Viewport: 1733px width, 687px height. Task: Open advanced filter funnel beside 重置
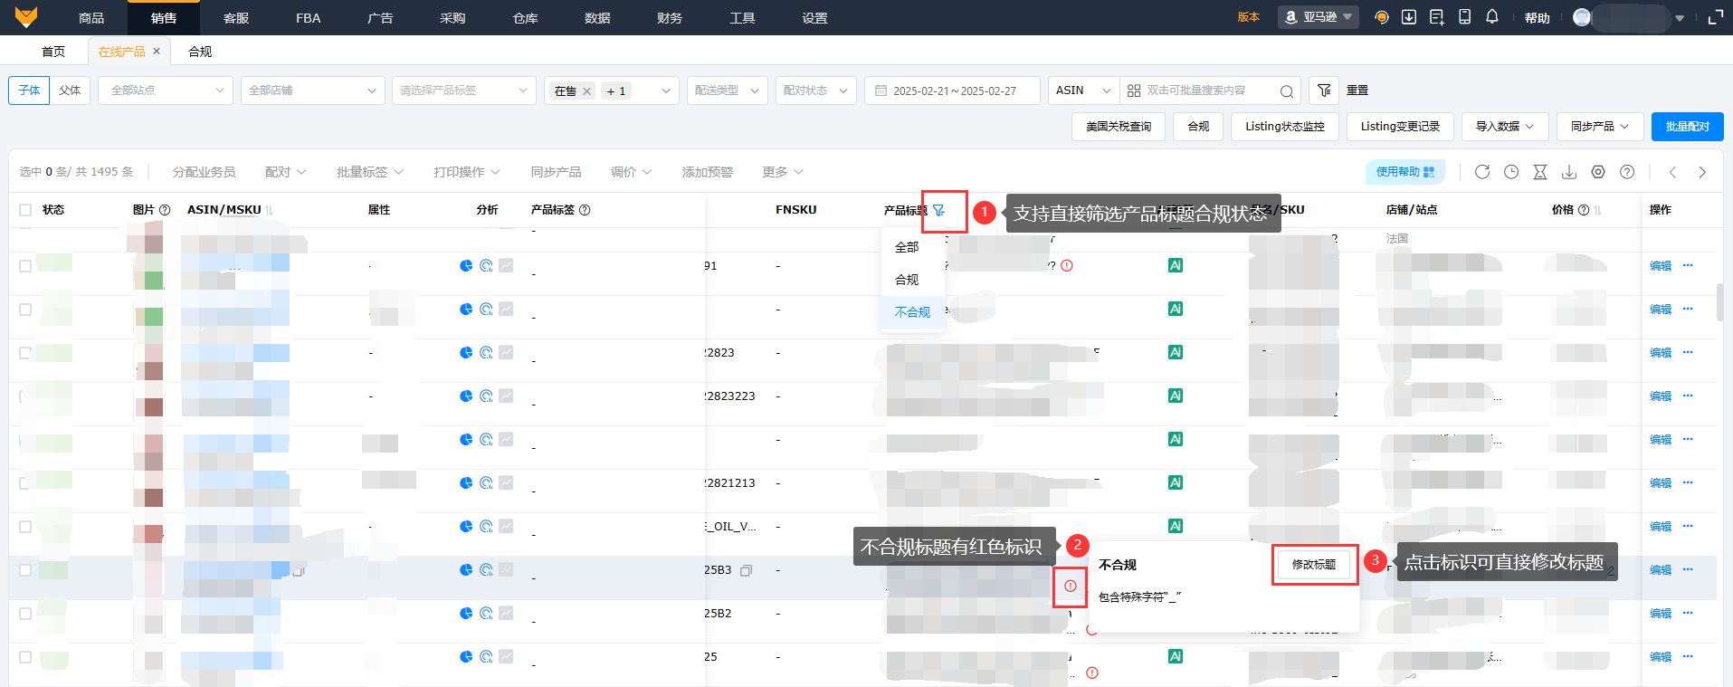(x=1324, y=91)
